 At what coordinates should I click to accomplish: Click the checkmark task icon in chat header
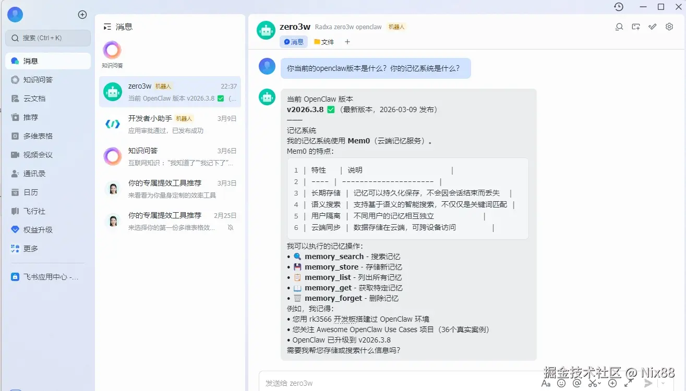[x=653, y=27]
